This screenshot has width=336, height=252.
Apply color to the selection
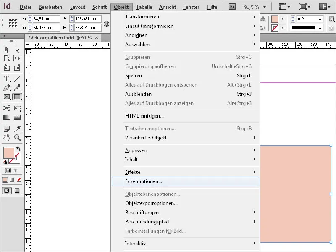[5, 180]
